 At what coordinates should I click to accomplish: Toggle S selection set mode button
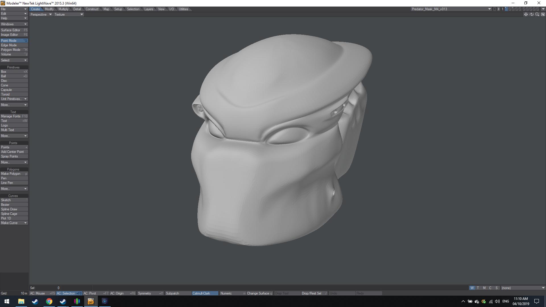coord(497,288)
